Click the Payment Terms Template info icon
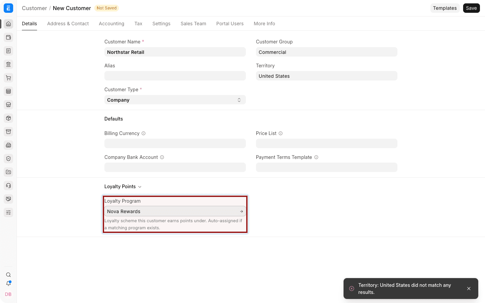Image resolution: width=485 pixels, height=303 pixels. tap(316, 157)
